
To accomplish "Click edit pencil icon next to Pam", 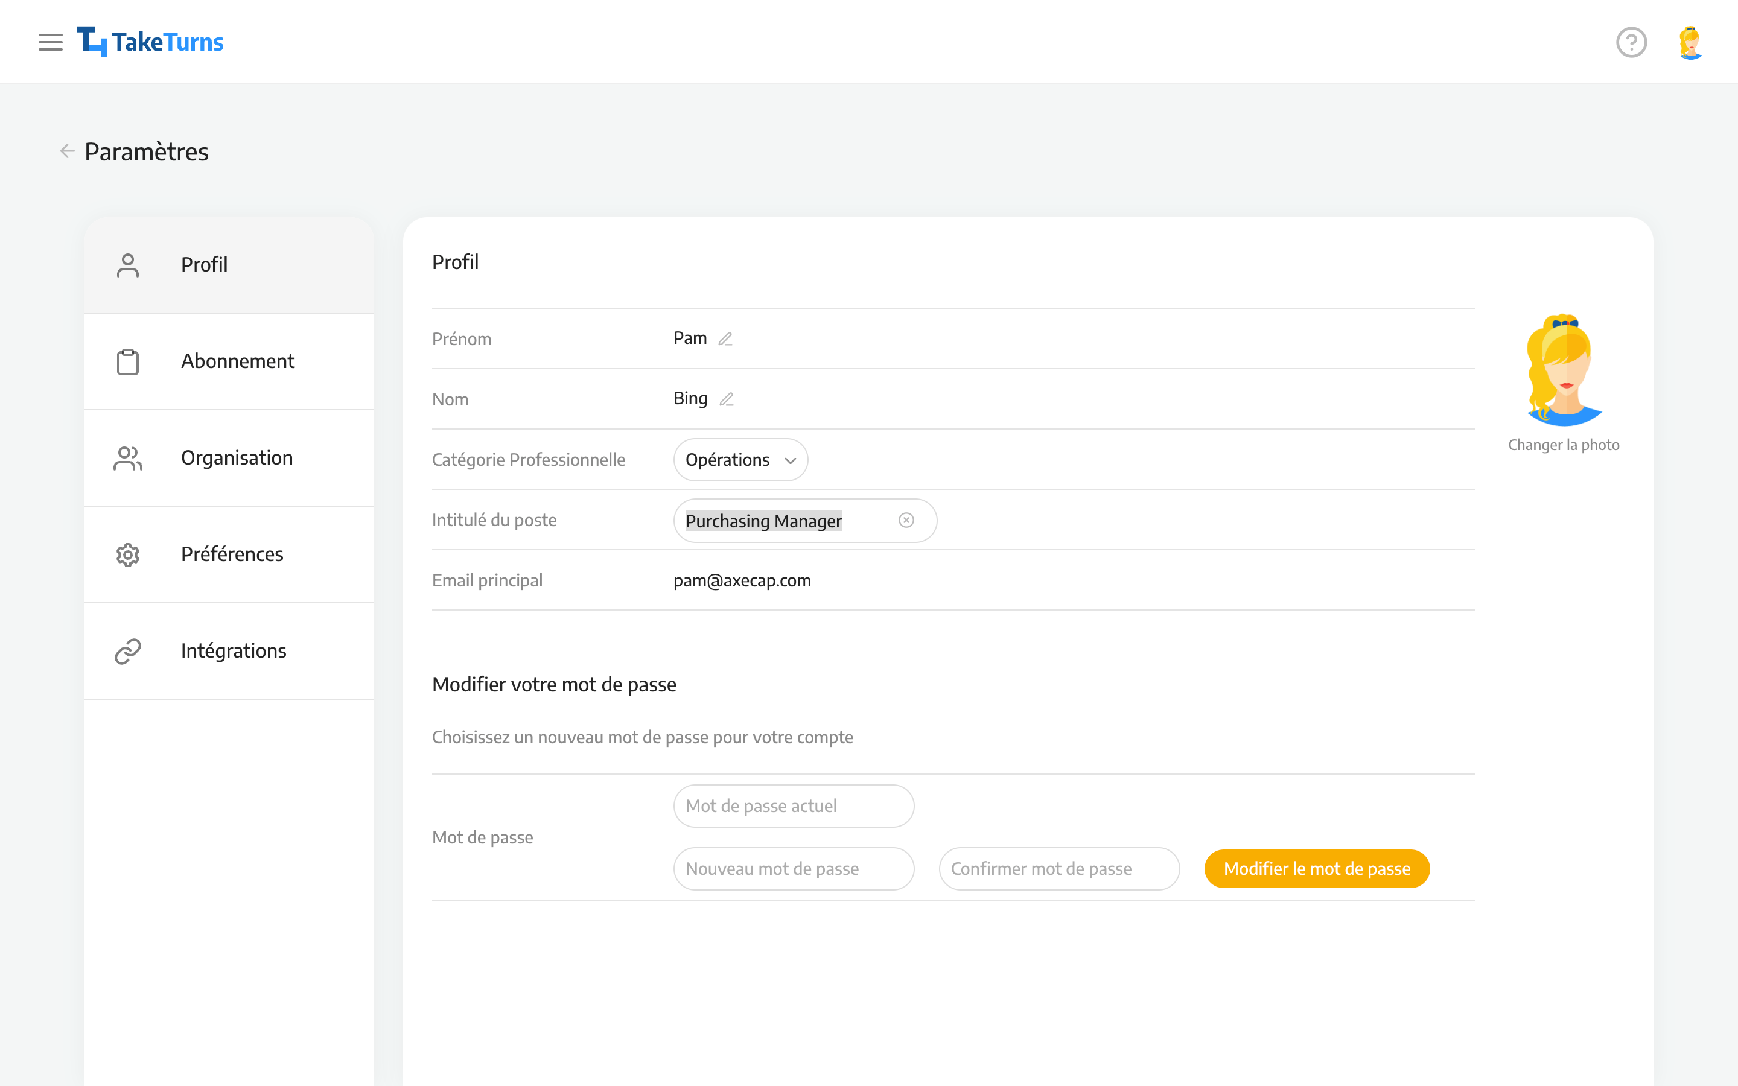I will [x=725, y=338].
